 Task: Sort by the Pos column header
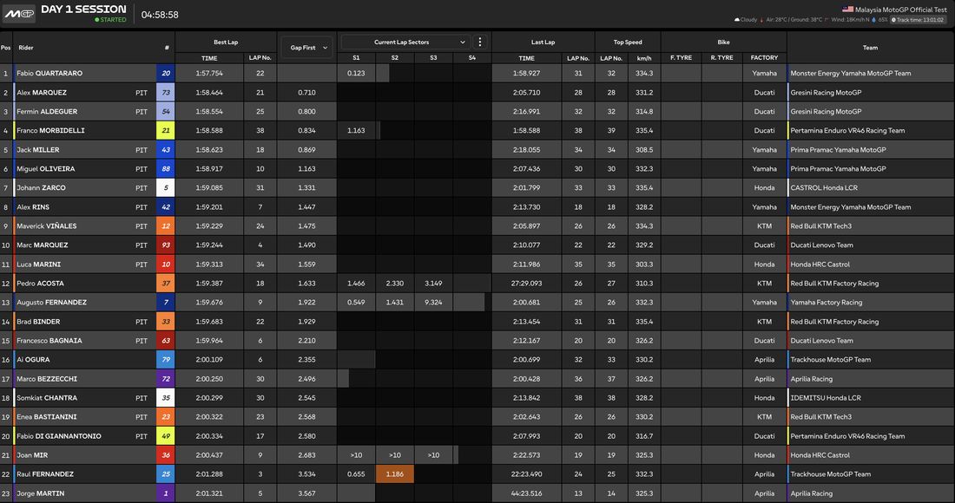5,48
